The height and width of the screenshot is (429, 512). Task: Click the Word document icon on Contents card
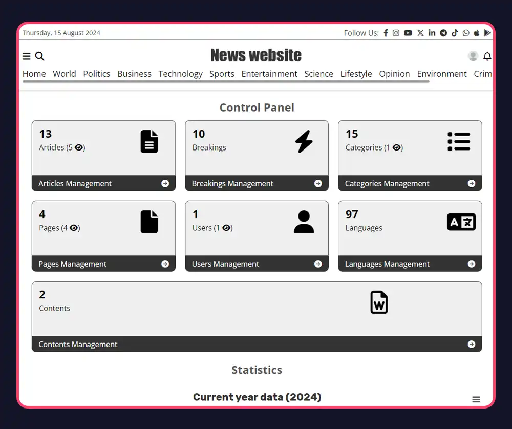pyautogui.click(x=379, y=303)
